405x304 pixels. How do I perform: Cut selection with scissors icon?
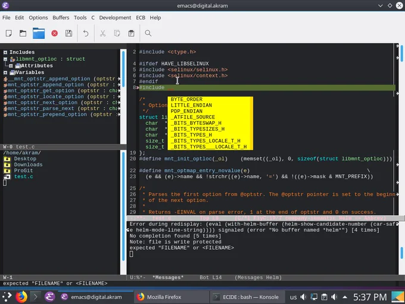click(103, 33)
